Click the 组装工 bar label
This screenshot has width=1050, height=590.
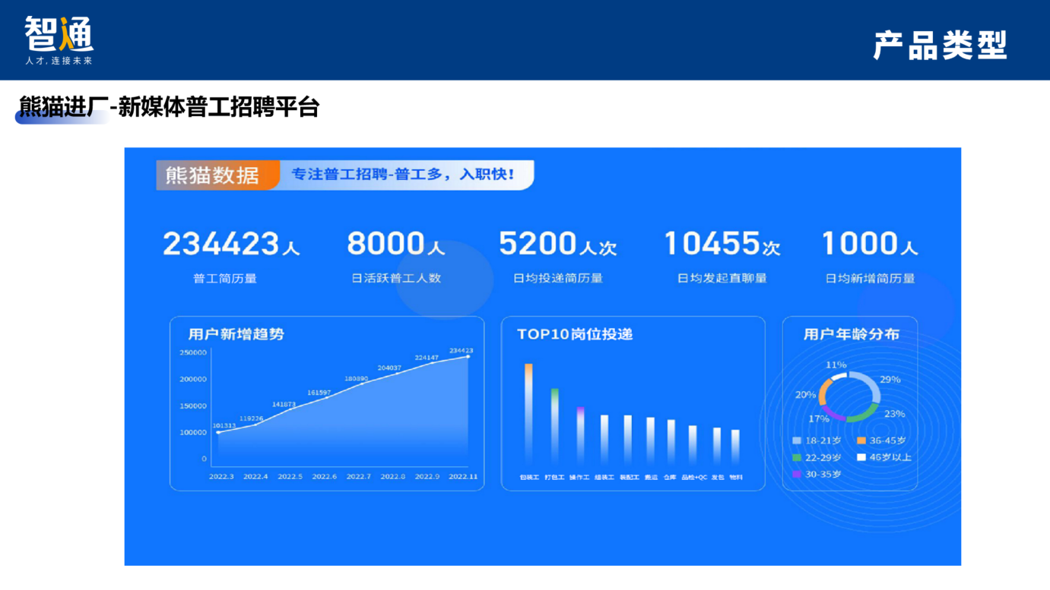pos(604,478)
